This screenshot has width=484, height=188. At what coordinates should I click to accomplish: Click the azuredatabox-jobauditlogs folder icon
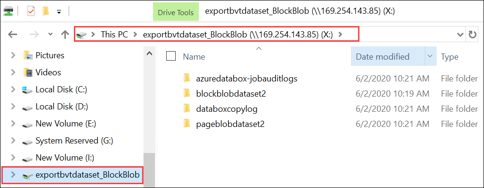pyautogui.click(x=187, y=79)
